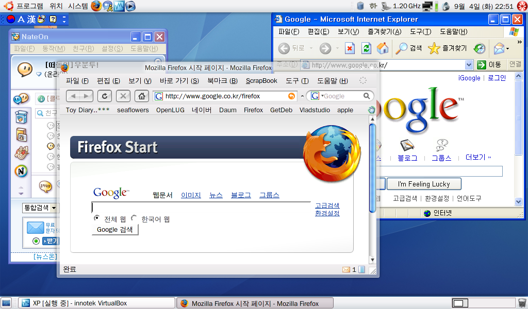Click the Google 블로그 icon in IE page

(407, 145)
